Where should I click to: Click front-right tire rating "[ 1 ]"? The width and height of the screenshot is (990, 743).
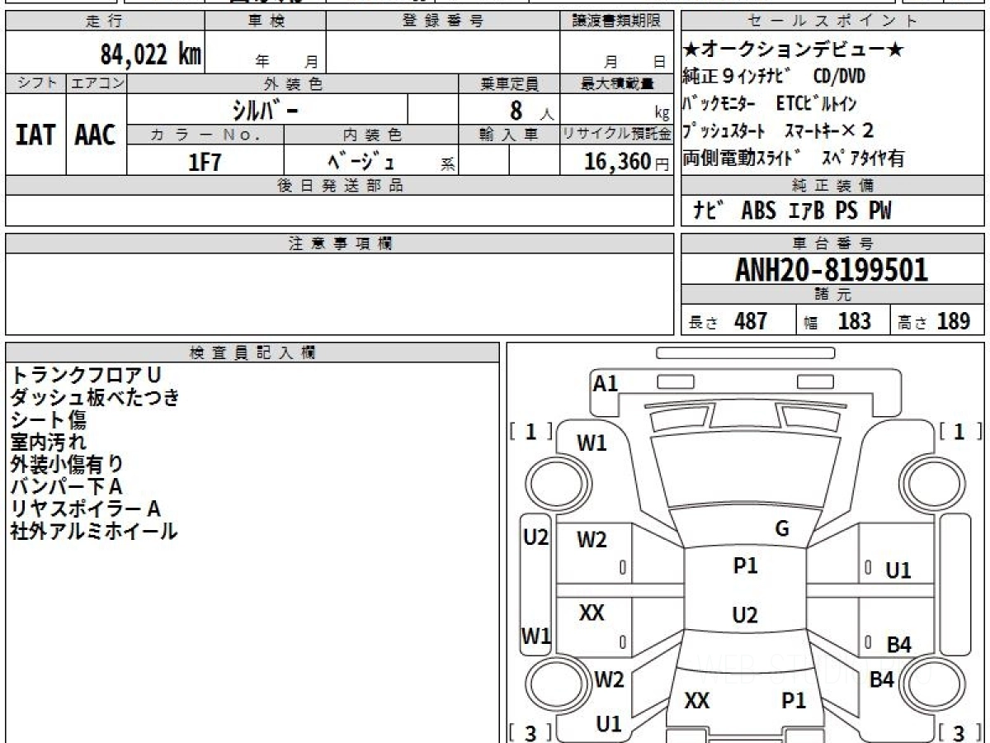click(x=960, y=431)
